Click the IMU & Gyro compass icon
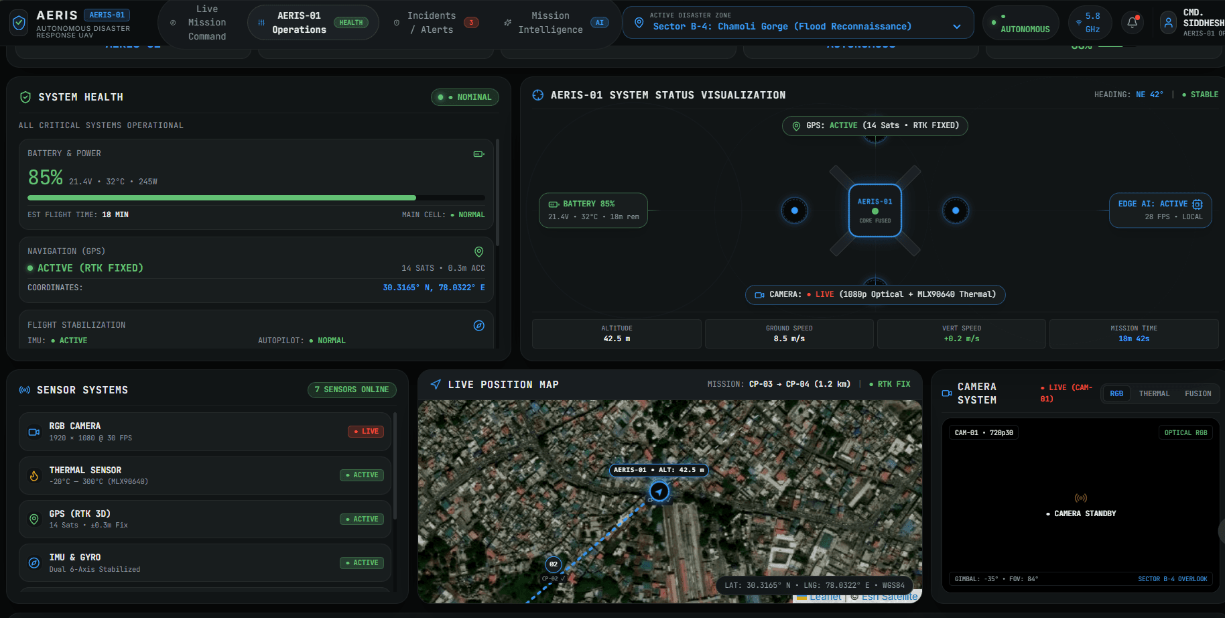The image size is (1225, 618). pos(34,563)
